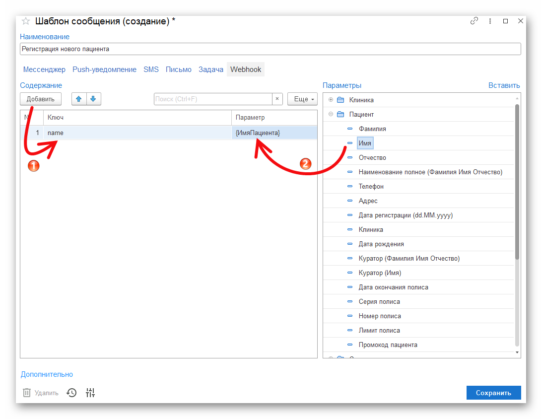Open the Еще dropdown menu
This screenshot has height=419, width=542.
coord(302,99)
